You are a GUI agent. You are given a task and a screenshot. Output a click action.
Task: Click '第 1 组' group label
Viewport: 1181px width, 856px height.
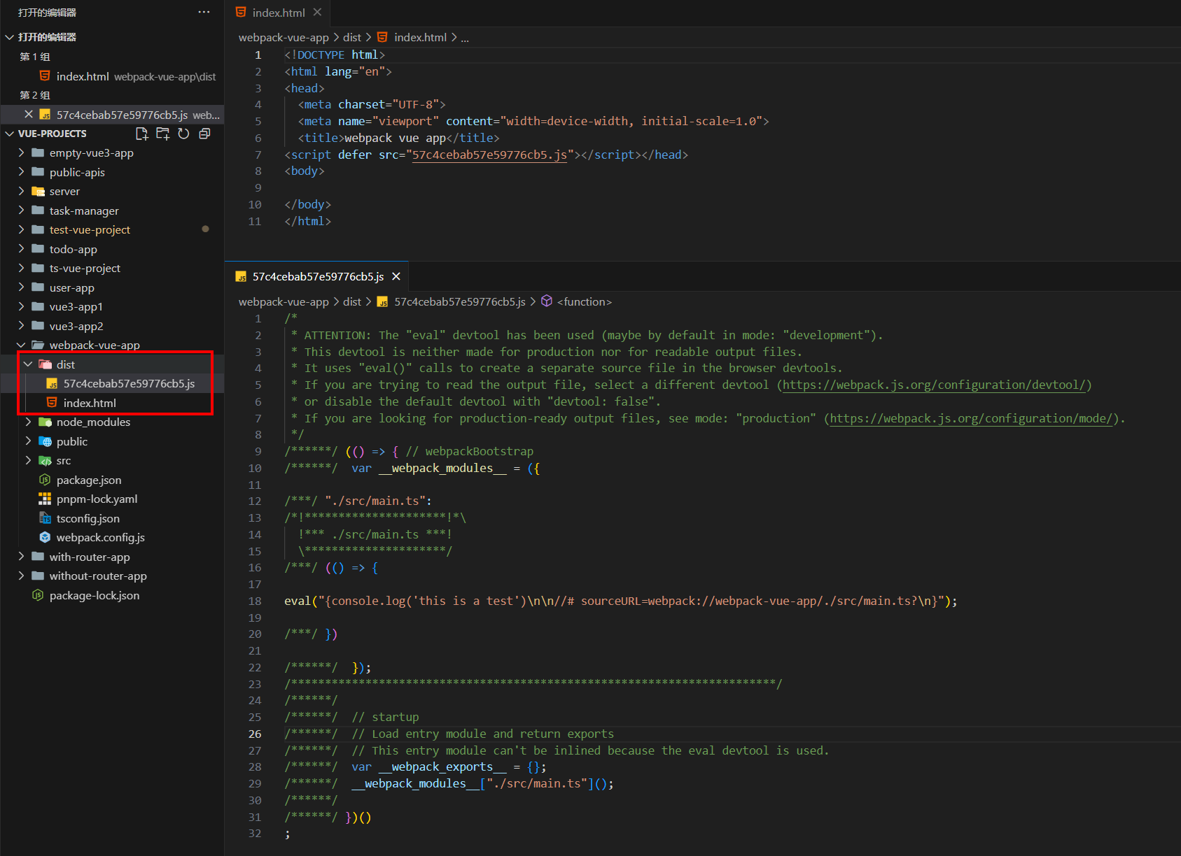(x=35, y=57)
